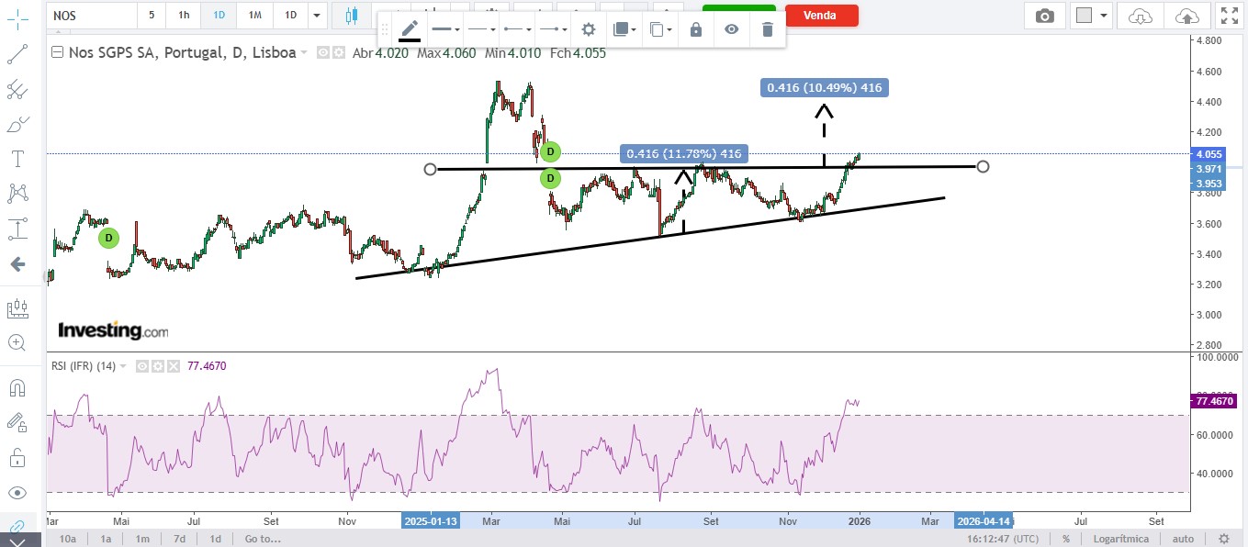
Task: Delete selected drawing with trash icon
Action: tap(768, 30)
